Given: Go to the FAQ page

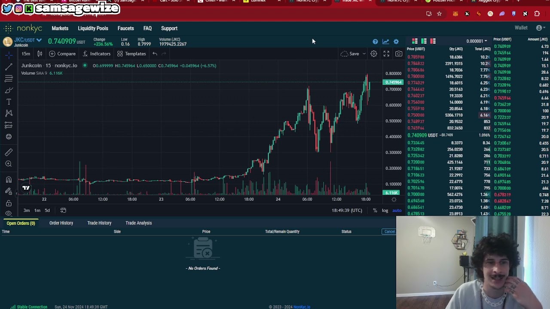Looking at the screenshot, I should click(147, 28).
